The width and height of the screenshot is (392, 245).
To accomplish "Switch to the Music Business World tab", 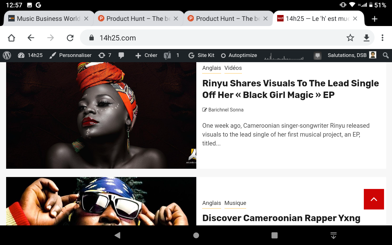I will point(48,19).
